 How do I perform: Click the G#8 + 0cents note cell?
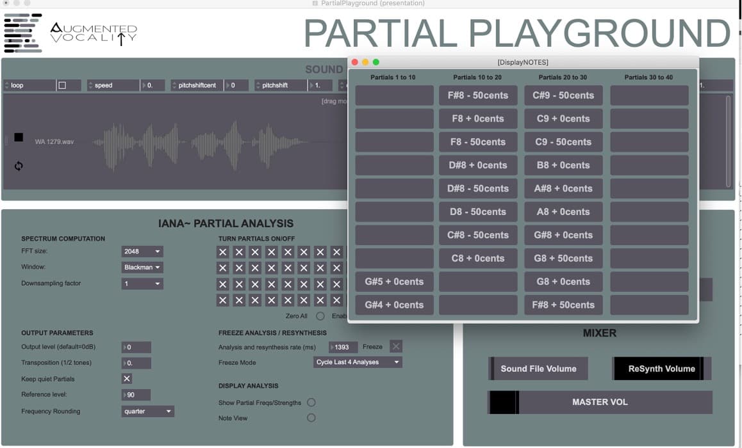click(563, 235)
